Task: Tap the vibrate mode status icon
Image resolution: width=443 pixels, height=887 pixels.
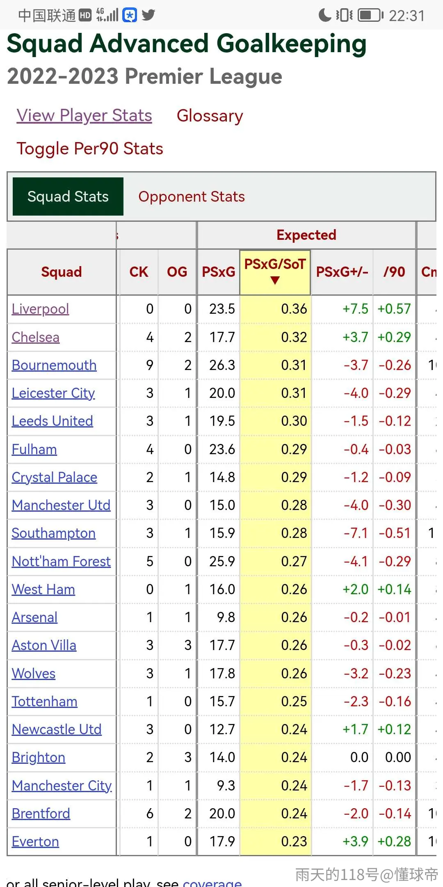Action: click(x=344, y=15)
